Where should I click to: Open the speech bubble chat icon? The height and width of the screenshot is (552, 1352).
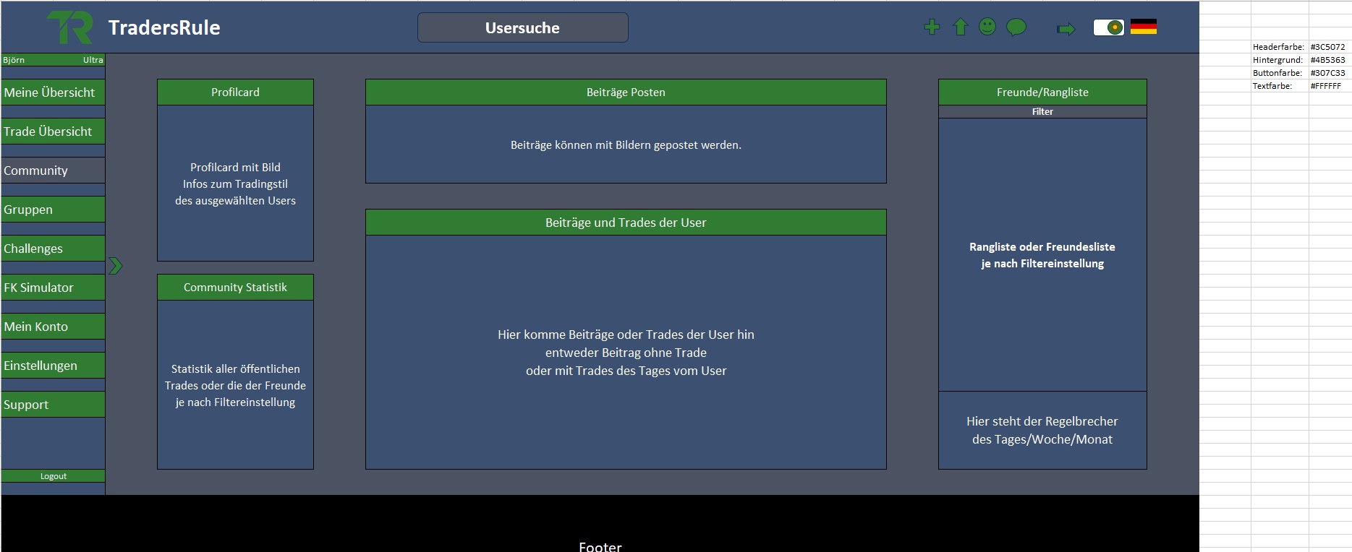click(1016, 27)
